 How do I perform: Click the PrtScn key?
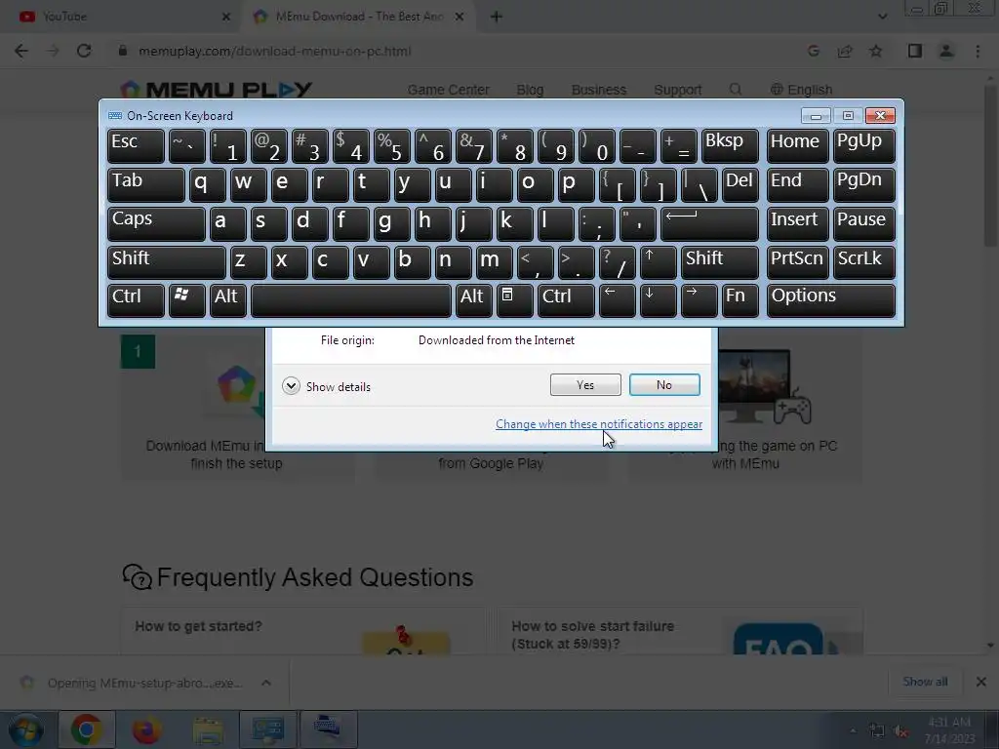click(x=797, y=262)
